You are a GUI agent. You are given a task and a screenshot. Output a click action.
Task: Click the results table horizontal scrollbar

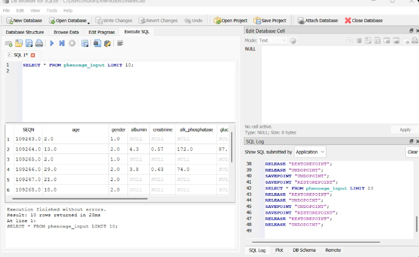pos(80,198)
